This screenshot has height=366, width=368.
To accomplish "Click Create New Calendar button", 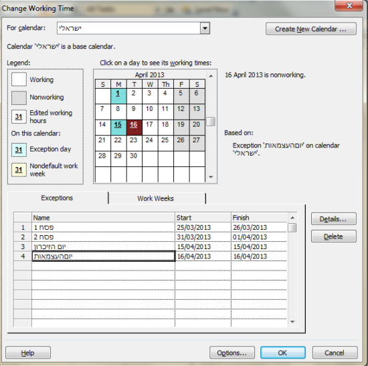I will pyautogui.click(x=311, y=29).
